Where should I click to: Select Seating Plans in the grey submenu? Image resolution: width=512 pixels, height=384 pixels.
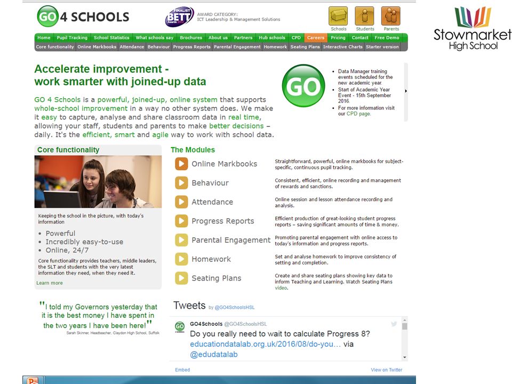click(x=305, y=47)
